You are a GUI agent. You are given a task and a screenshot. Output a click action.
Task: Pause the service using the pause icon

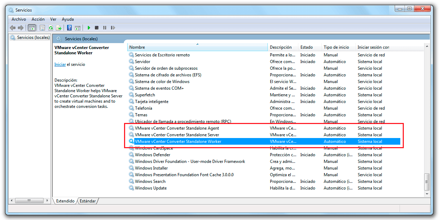pyautogui.click(x=105, y=28)
